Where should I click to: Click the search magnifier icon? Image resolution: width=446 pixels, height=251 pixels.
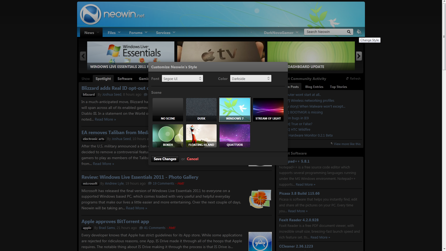[x=349, y=32]
